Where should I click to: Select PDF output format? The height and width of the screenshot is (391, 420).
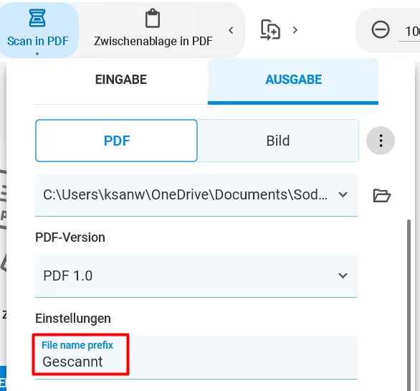(x=117, y=141)
